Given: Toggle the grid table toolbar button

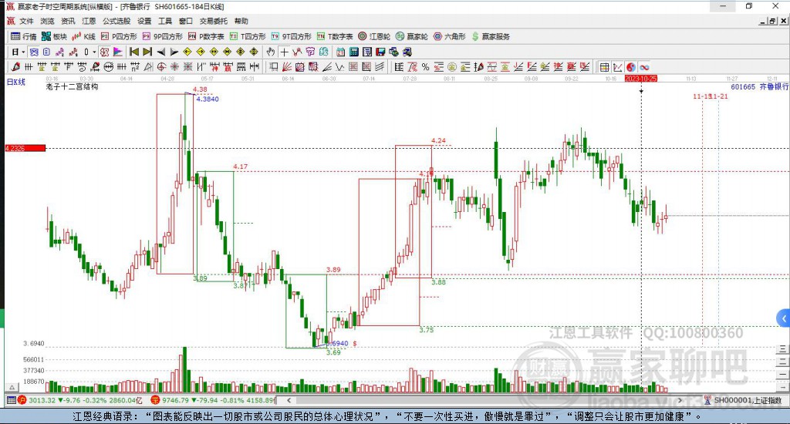Looking at the screenshot, I should (604, 67).
